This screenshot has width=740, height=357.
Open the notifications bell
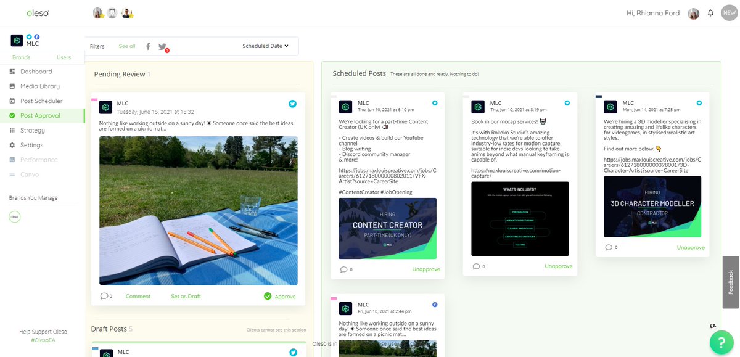[711, 13]
